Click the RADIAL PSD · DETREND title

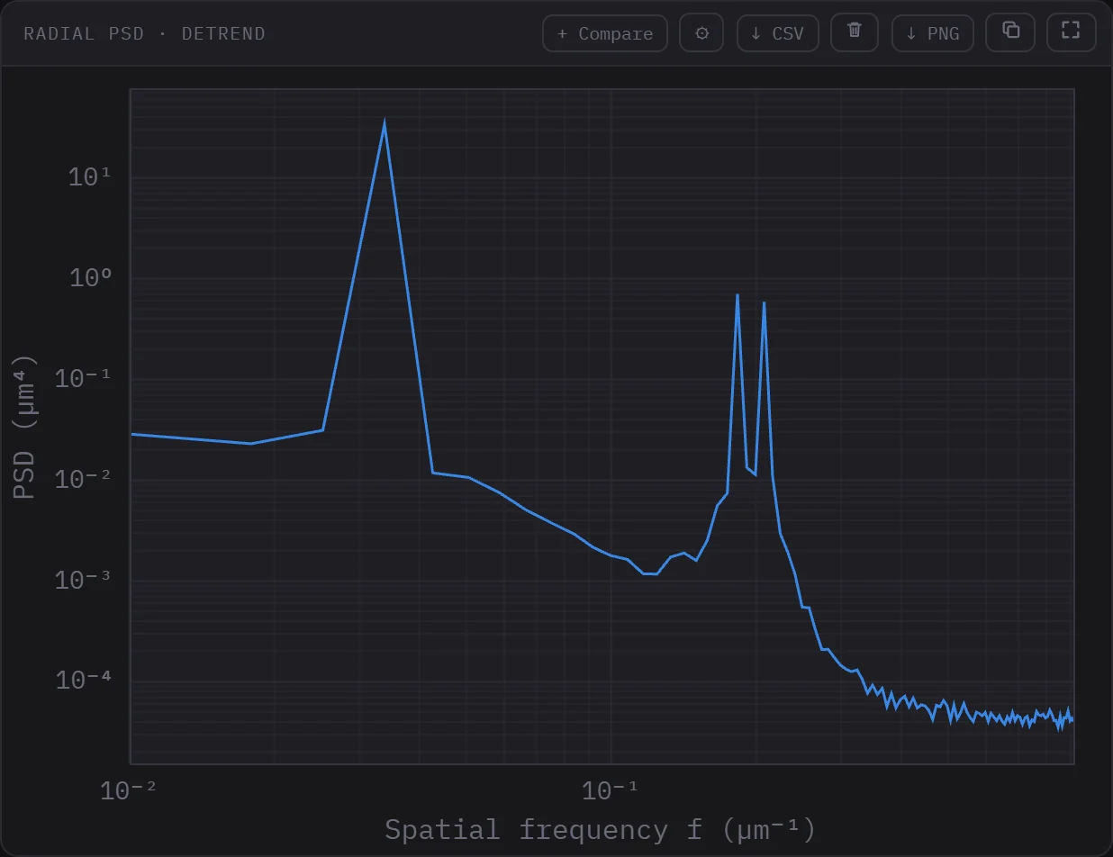tap(144, 33)
